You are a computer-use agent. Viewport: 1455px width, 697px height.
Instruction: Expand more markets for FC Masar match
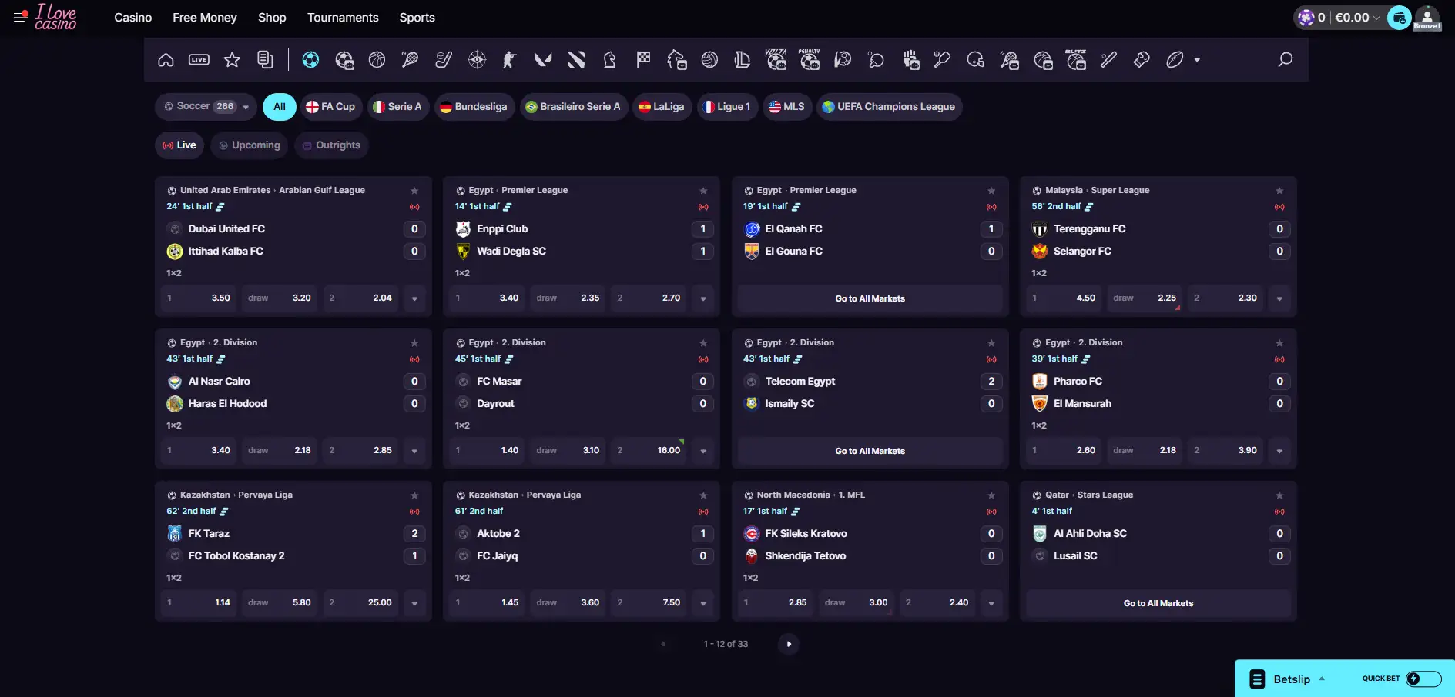tap(703, 451)
